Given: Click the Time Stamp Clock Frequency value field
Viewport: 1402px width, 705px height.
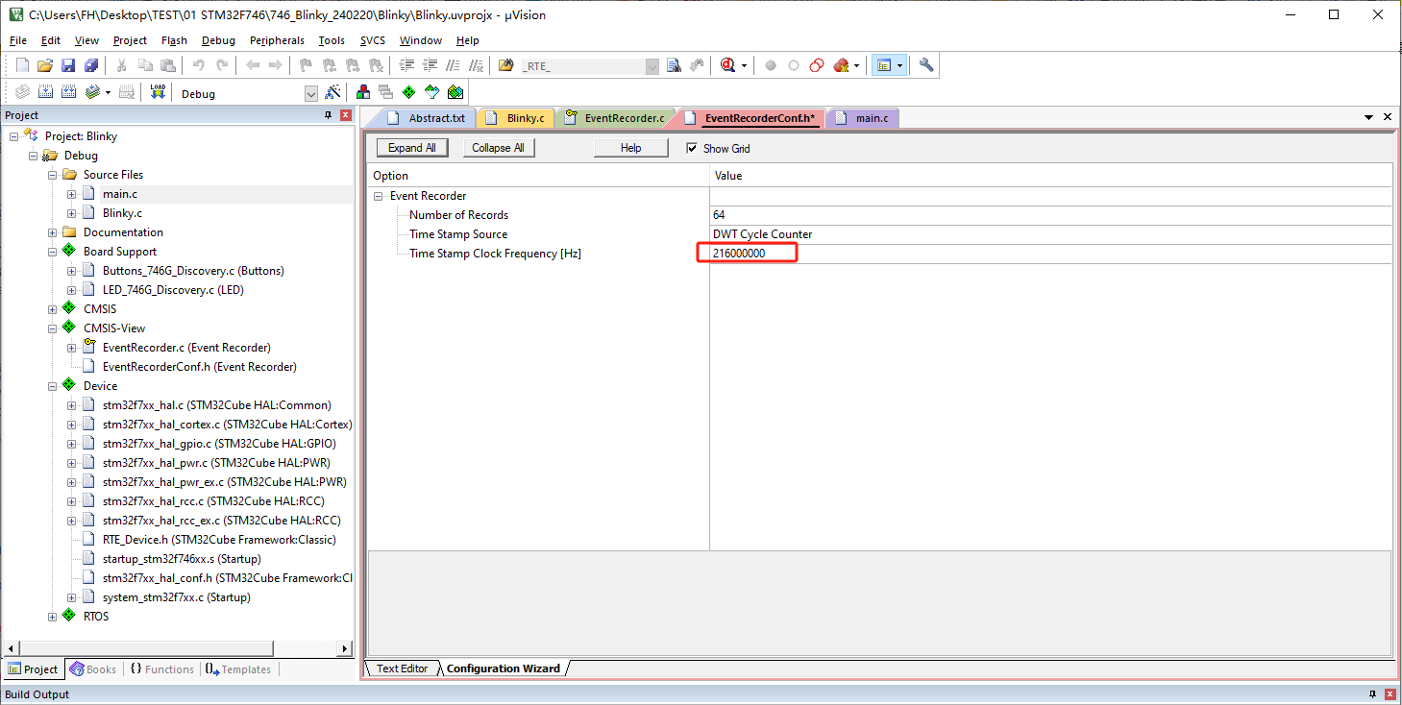Looking at the screenshot, I should click(750, 254).
